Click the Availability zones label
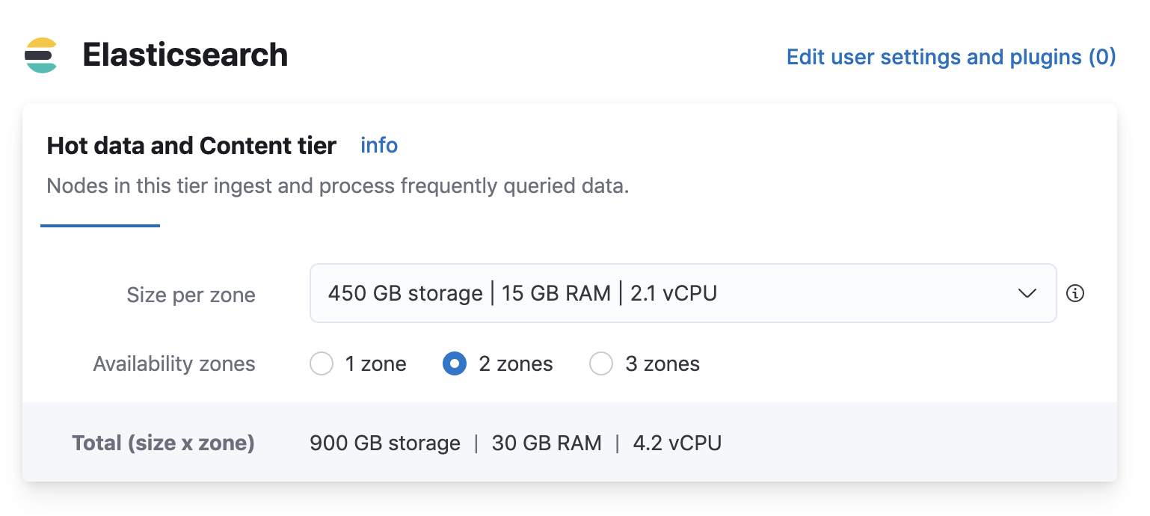This screenshot has width=1150, height=516. (x=174, y=363)
